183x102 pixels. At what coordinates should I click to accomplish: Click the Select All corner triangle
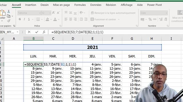click(2, 39)
